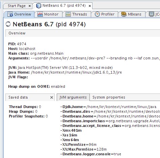Open the Threads tab
Image resolution: width=160 pixels, height=158 pixels.
[x=77, y=14]
